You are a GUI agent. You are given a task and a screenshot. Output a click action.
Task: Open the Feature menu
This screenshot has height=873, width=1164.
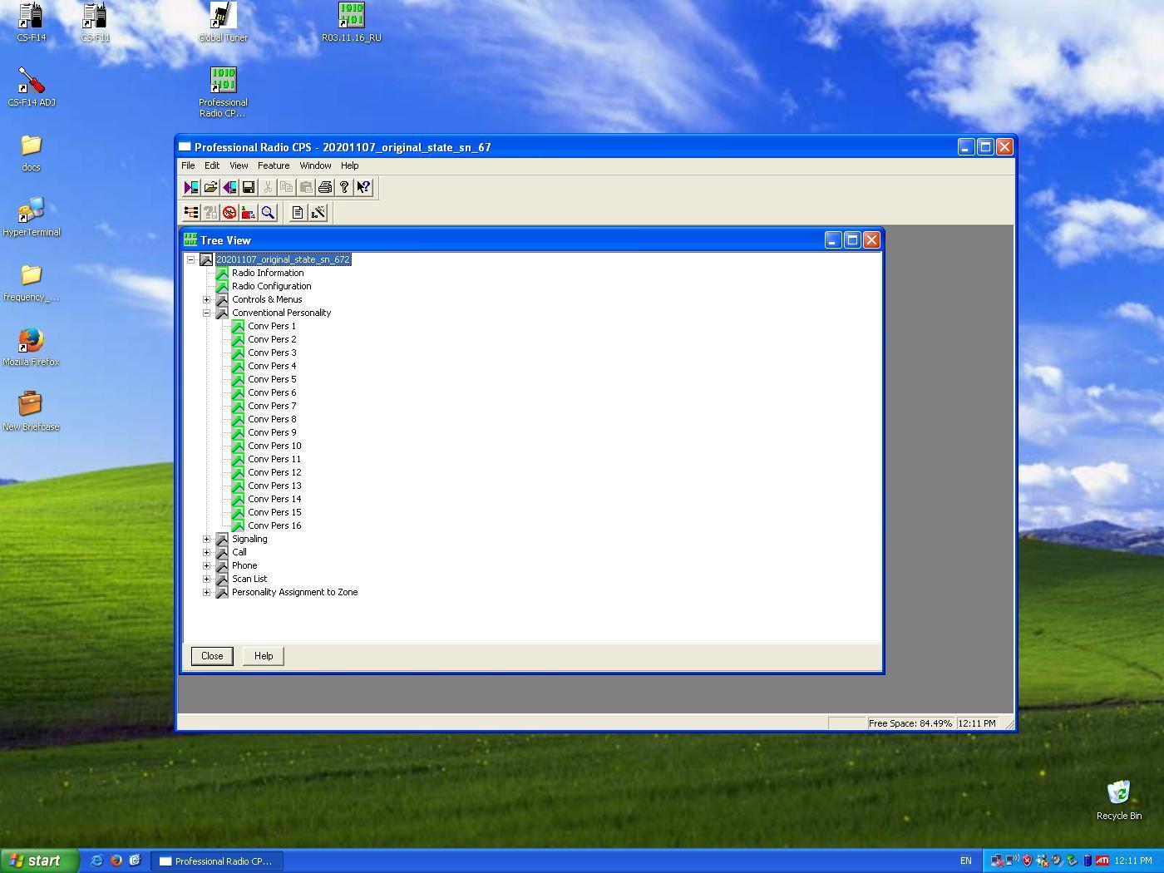tap(274, 165)
